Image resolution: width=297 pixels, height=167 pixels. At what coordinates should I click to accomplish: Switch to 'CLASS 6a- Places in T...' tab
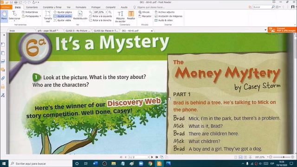[x=106, y=31]
